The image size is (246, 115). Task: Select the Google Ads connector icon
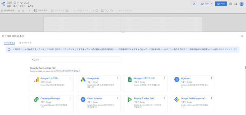point(83,80)
